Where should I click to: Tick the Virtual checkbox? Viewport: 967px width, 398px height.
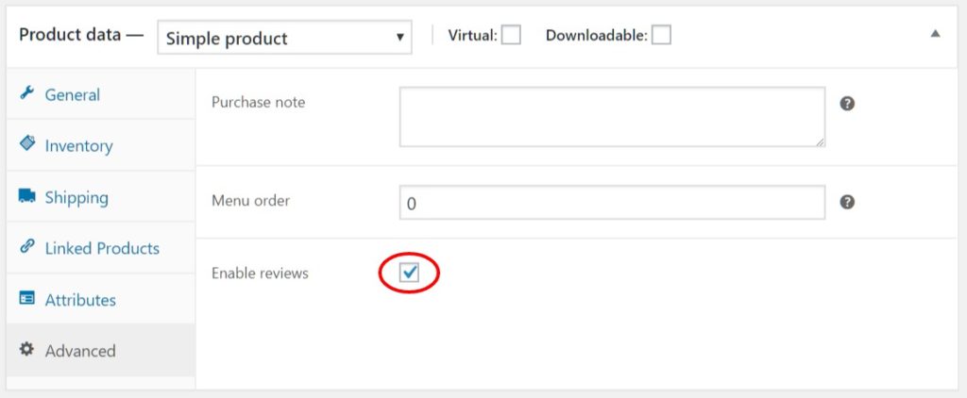(511, 35)
